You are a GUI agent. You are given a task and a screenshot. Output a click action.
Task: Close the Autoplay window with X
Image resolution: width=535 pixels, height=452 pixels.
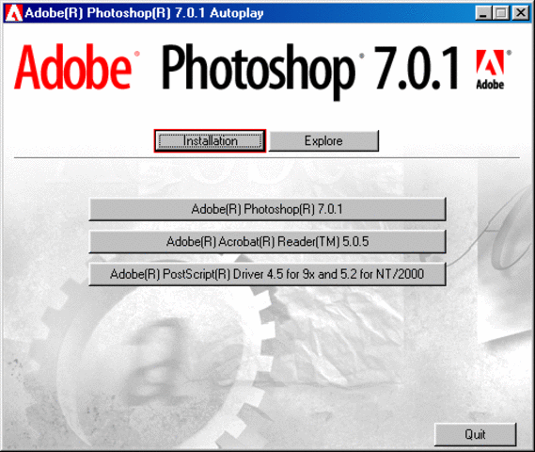point(521,13)
